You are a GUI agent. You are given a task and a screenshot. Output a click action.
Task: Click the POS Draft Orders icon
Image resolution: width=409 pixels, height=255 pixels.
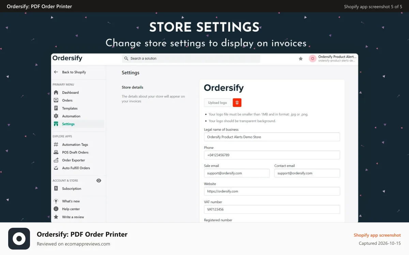(x=56, y=152)
